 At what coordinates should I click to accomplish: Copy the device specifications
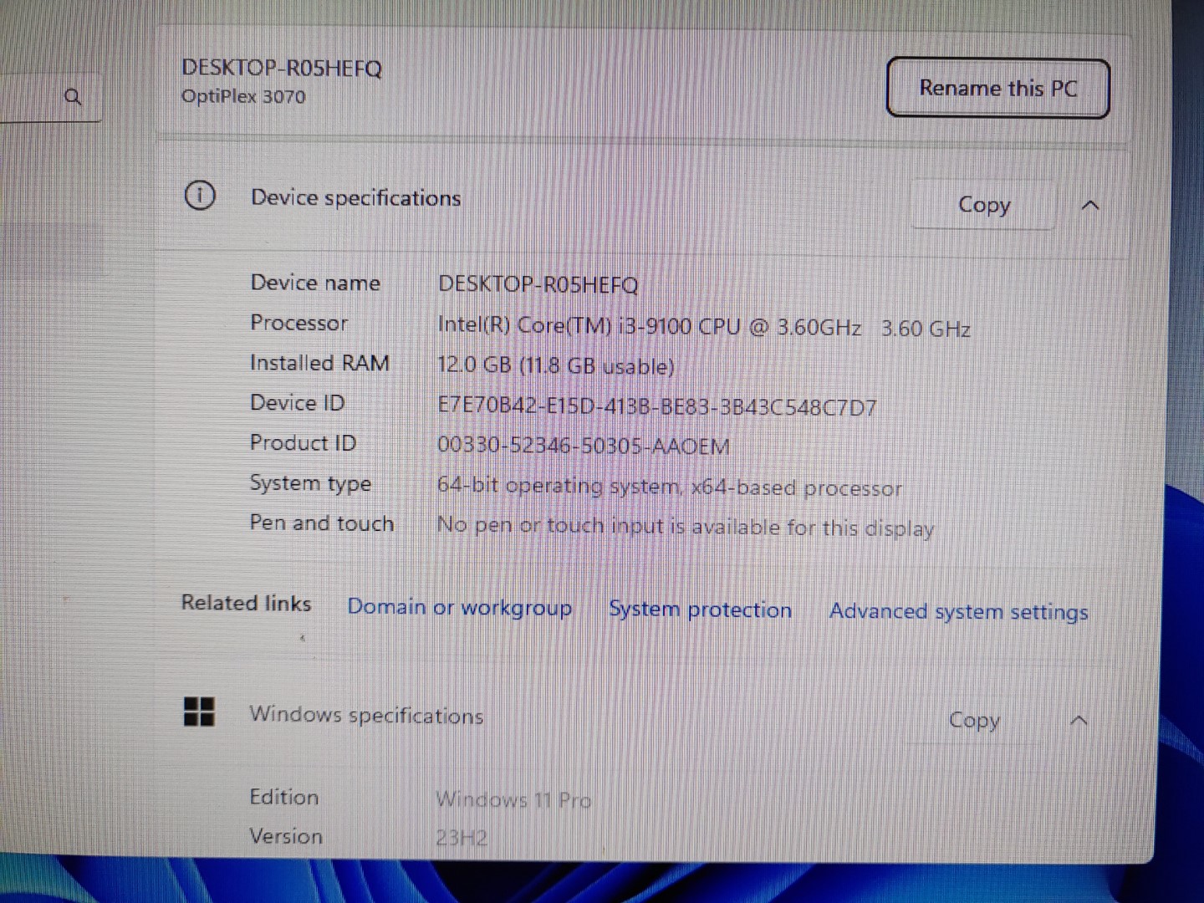[x=983, y=205]
